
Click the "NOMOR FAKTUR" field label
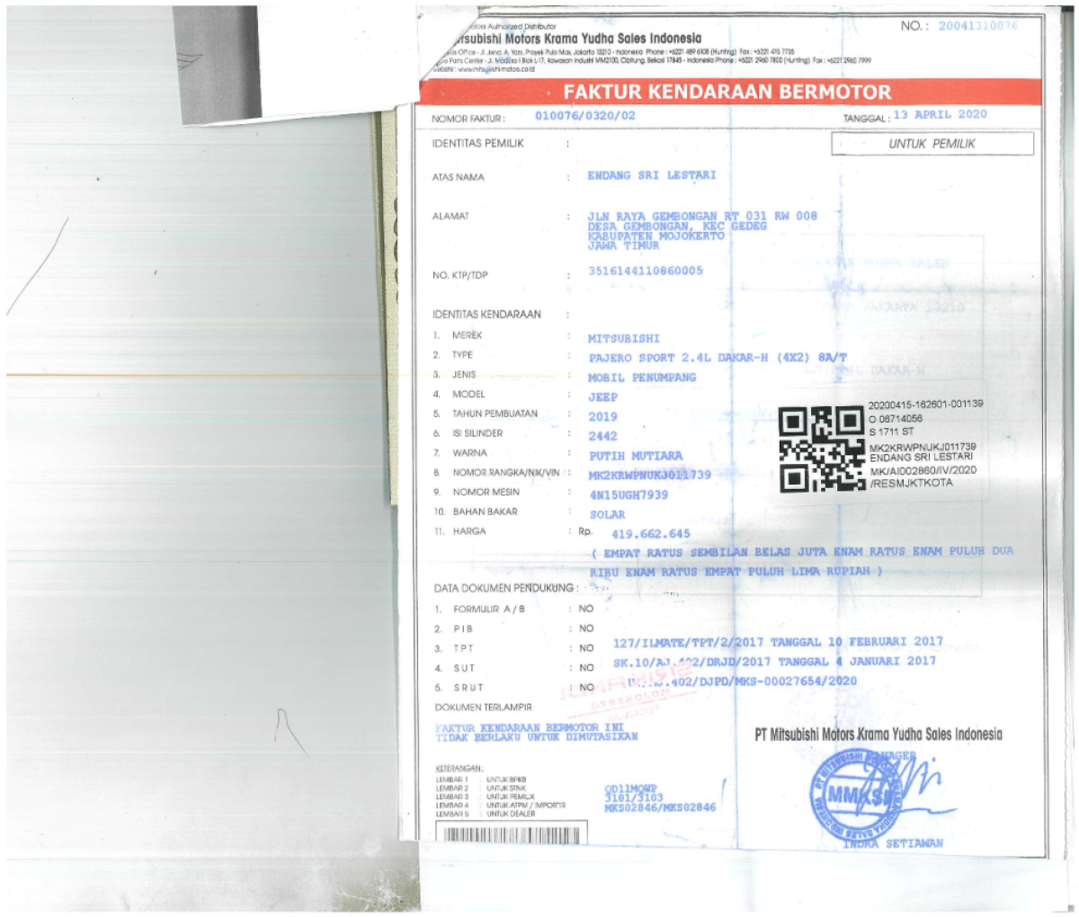[x=468, y=119]
